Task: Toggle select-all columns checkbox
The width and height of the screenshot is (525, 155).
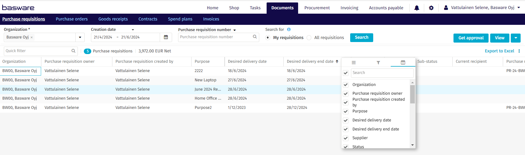Action: [x=346, y=73]
